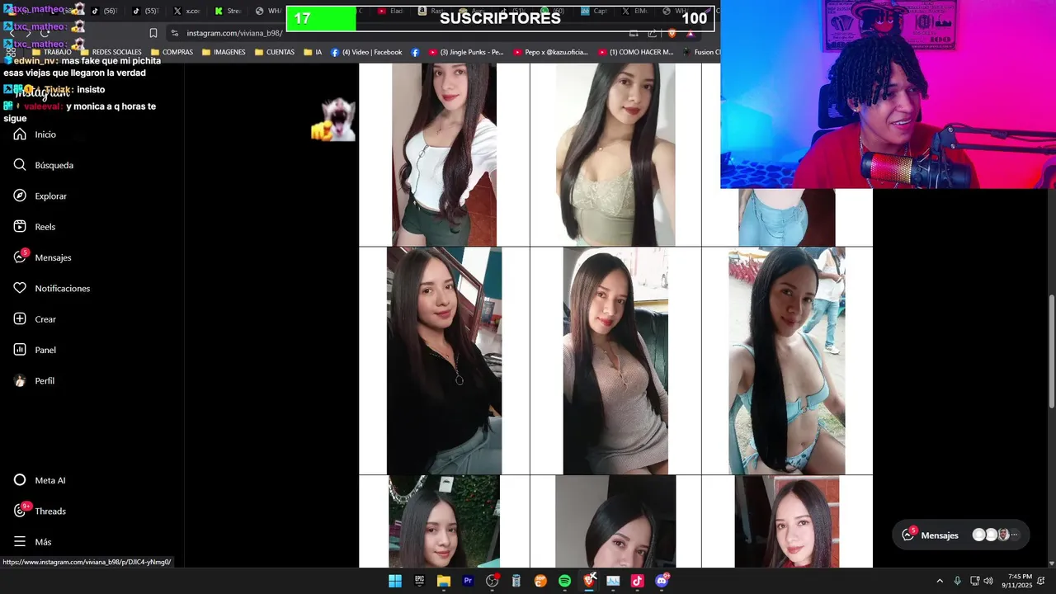Open grid post with beige lace top
The height and width of the screenshot is (594, 1056).
(615, 155)
